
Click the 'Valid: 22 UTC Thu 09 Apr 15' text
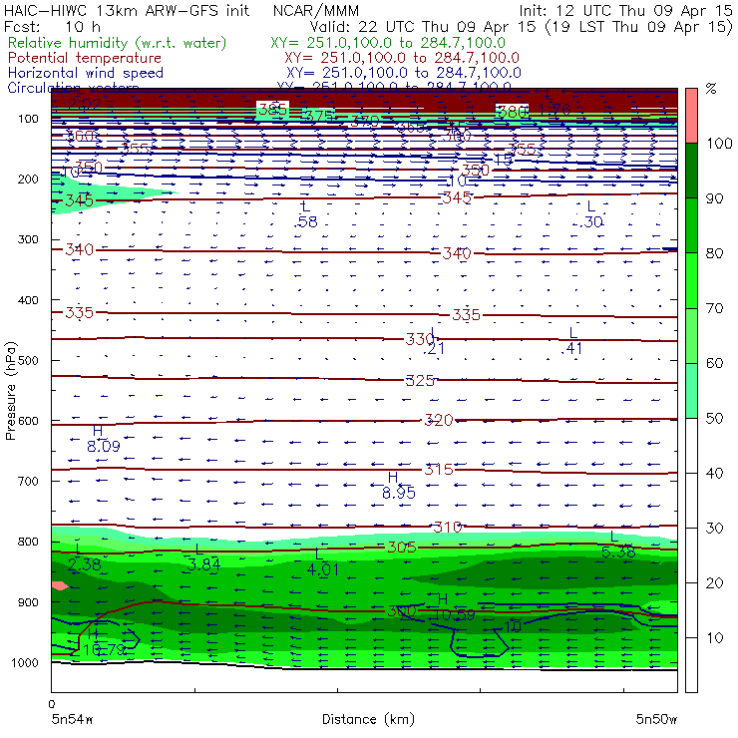click(x=423, y=27)
